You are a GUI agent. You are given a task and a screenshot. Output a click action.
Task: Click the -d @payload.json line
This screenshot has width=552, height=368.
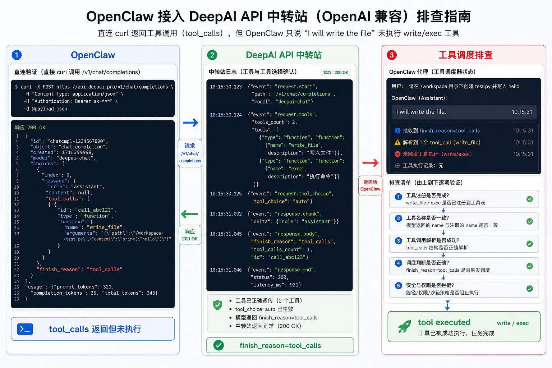click(x=45, y=109)
